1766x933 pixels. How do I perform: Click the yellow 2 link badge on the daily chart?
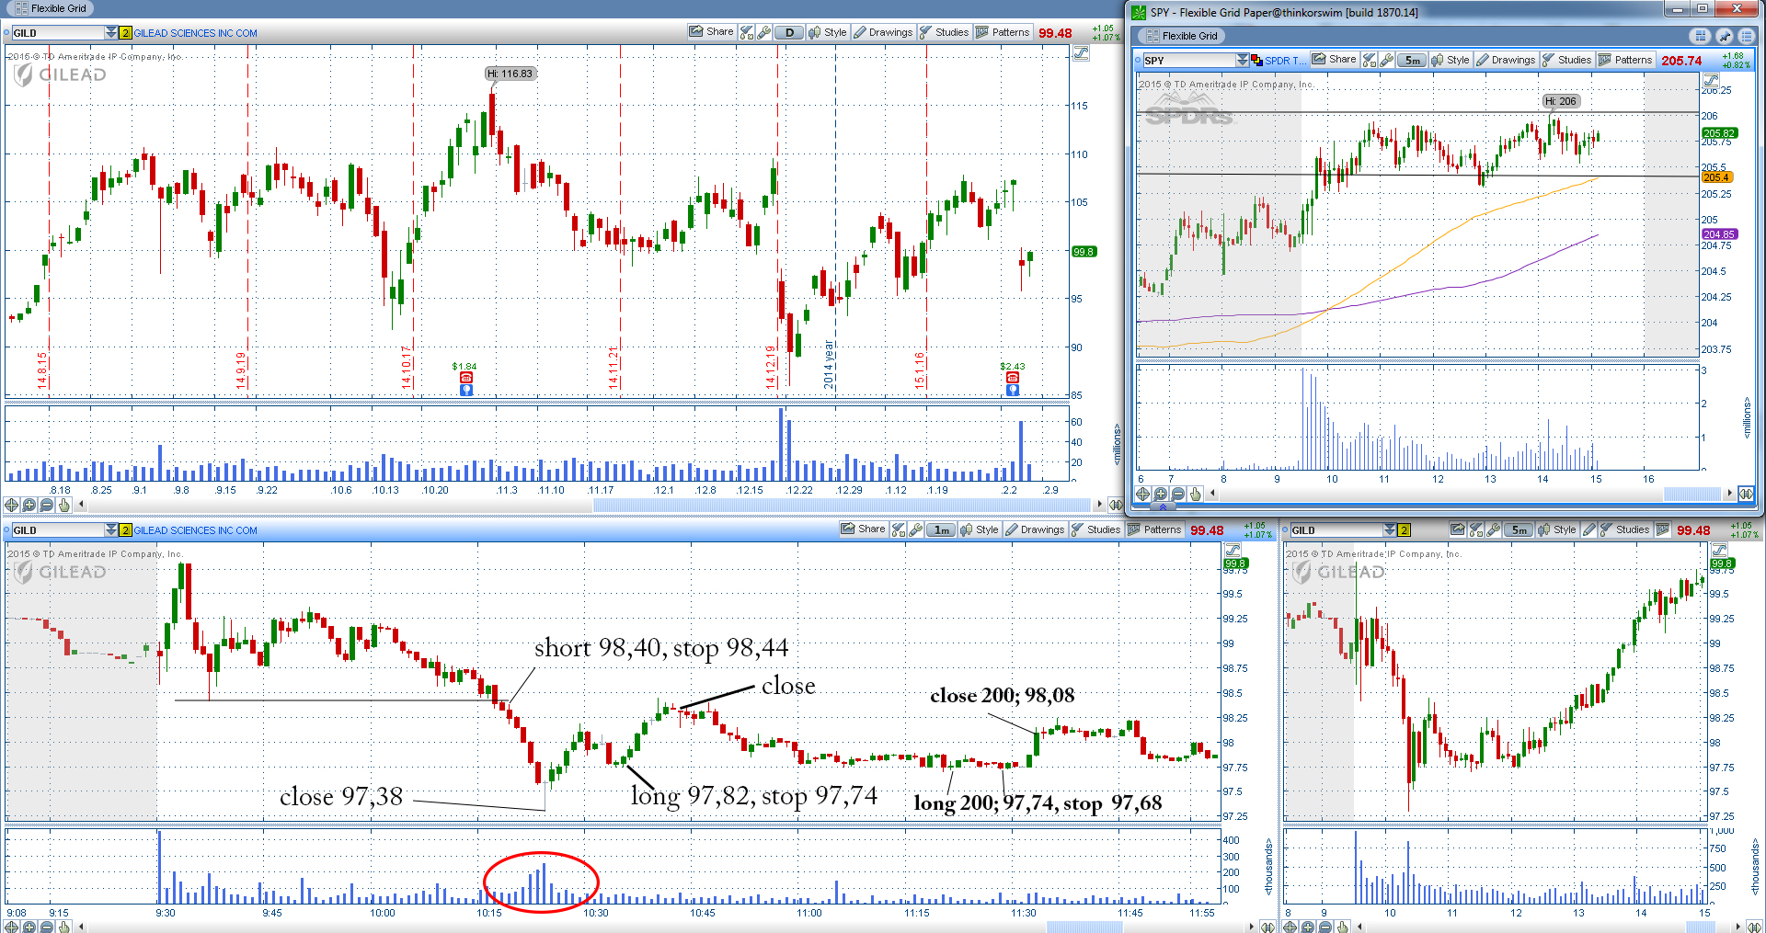click(x=125, y=33)
